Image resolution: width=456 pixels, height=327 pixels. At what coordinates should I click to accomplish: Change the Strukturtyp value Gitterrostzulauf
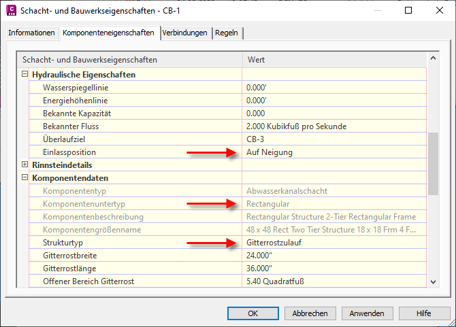[x=333, y=243]
